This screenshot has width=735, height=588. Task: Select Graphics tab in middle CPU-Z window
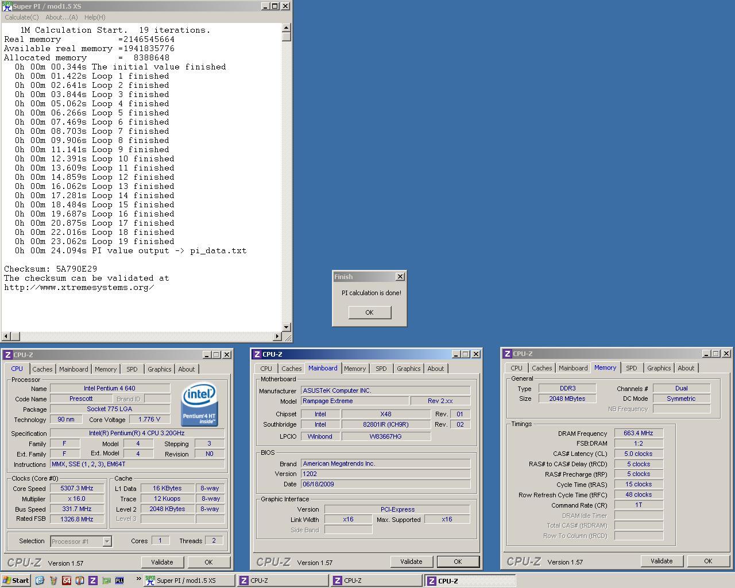tap(408, 369)
